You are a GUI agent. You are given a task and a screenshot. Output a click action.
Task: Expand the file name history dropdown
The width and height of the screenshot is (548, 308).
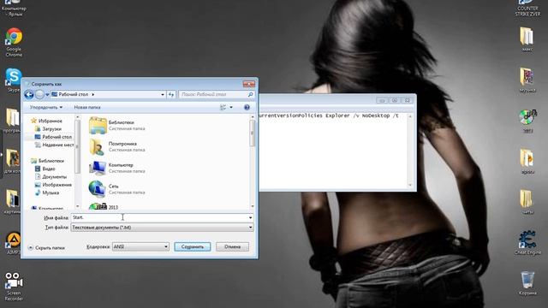click(x=250, y=217)
